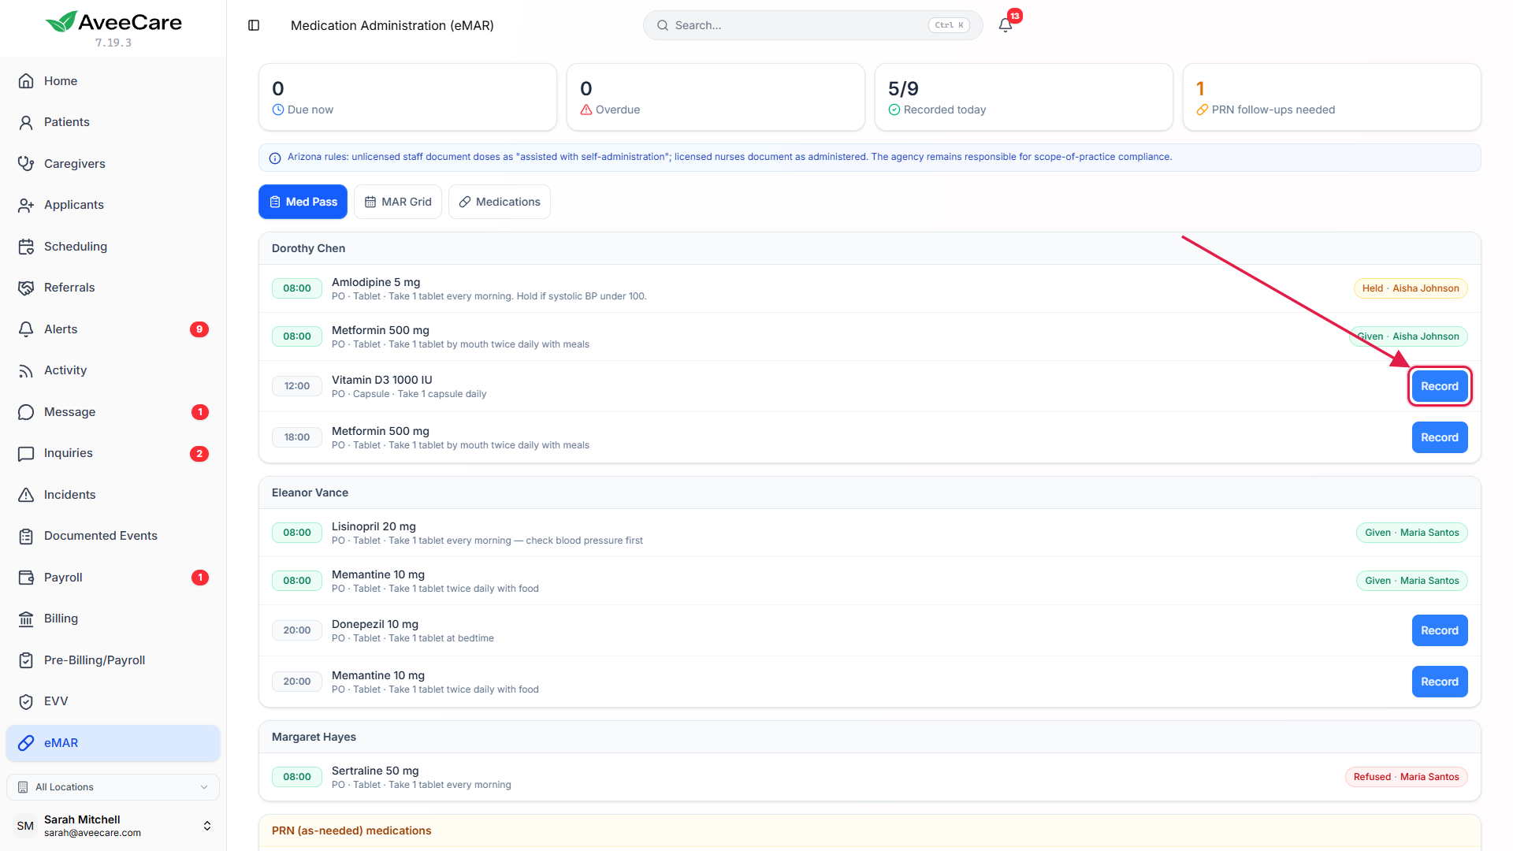Click Held · Aisha Johnson status badge
The height and width of the screenshot is (851, 1513).
tap(1411, 288)
